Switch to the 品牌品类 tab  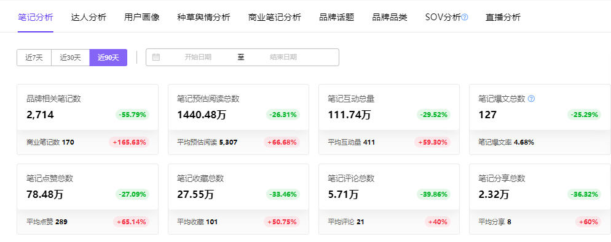[390, 18]
